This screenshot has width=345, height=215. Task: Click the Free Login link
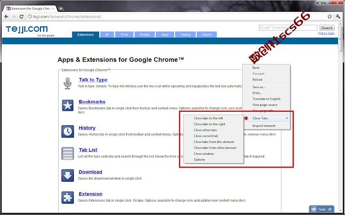coord(326,33)
